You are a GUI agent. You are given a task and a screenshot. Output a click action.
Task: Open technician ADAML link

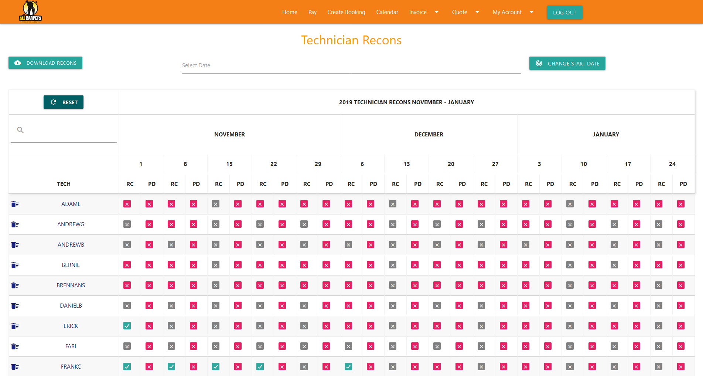coord(71,204)
